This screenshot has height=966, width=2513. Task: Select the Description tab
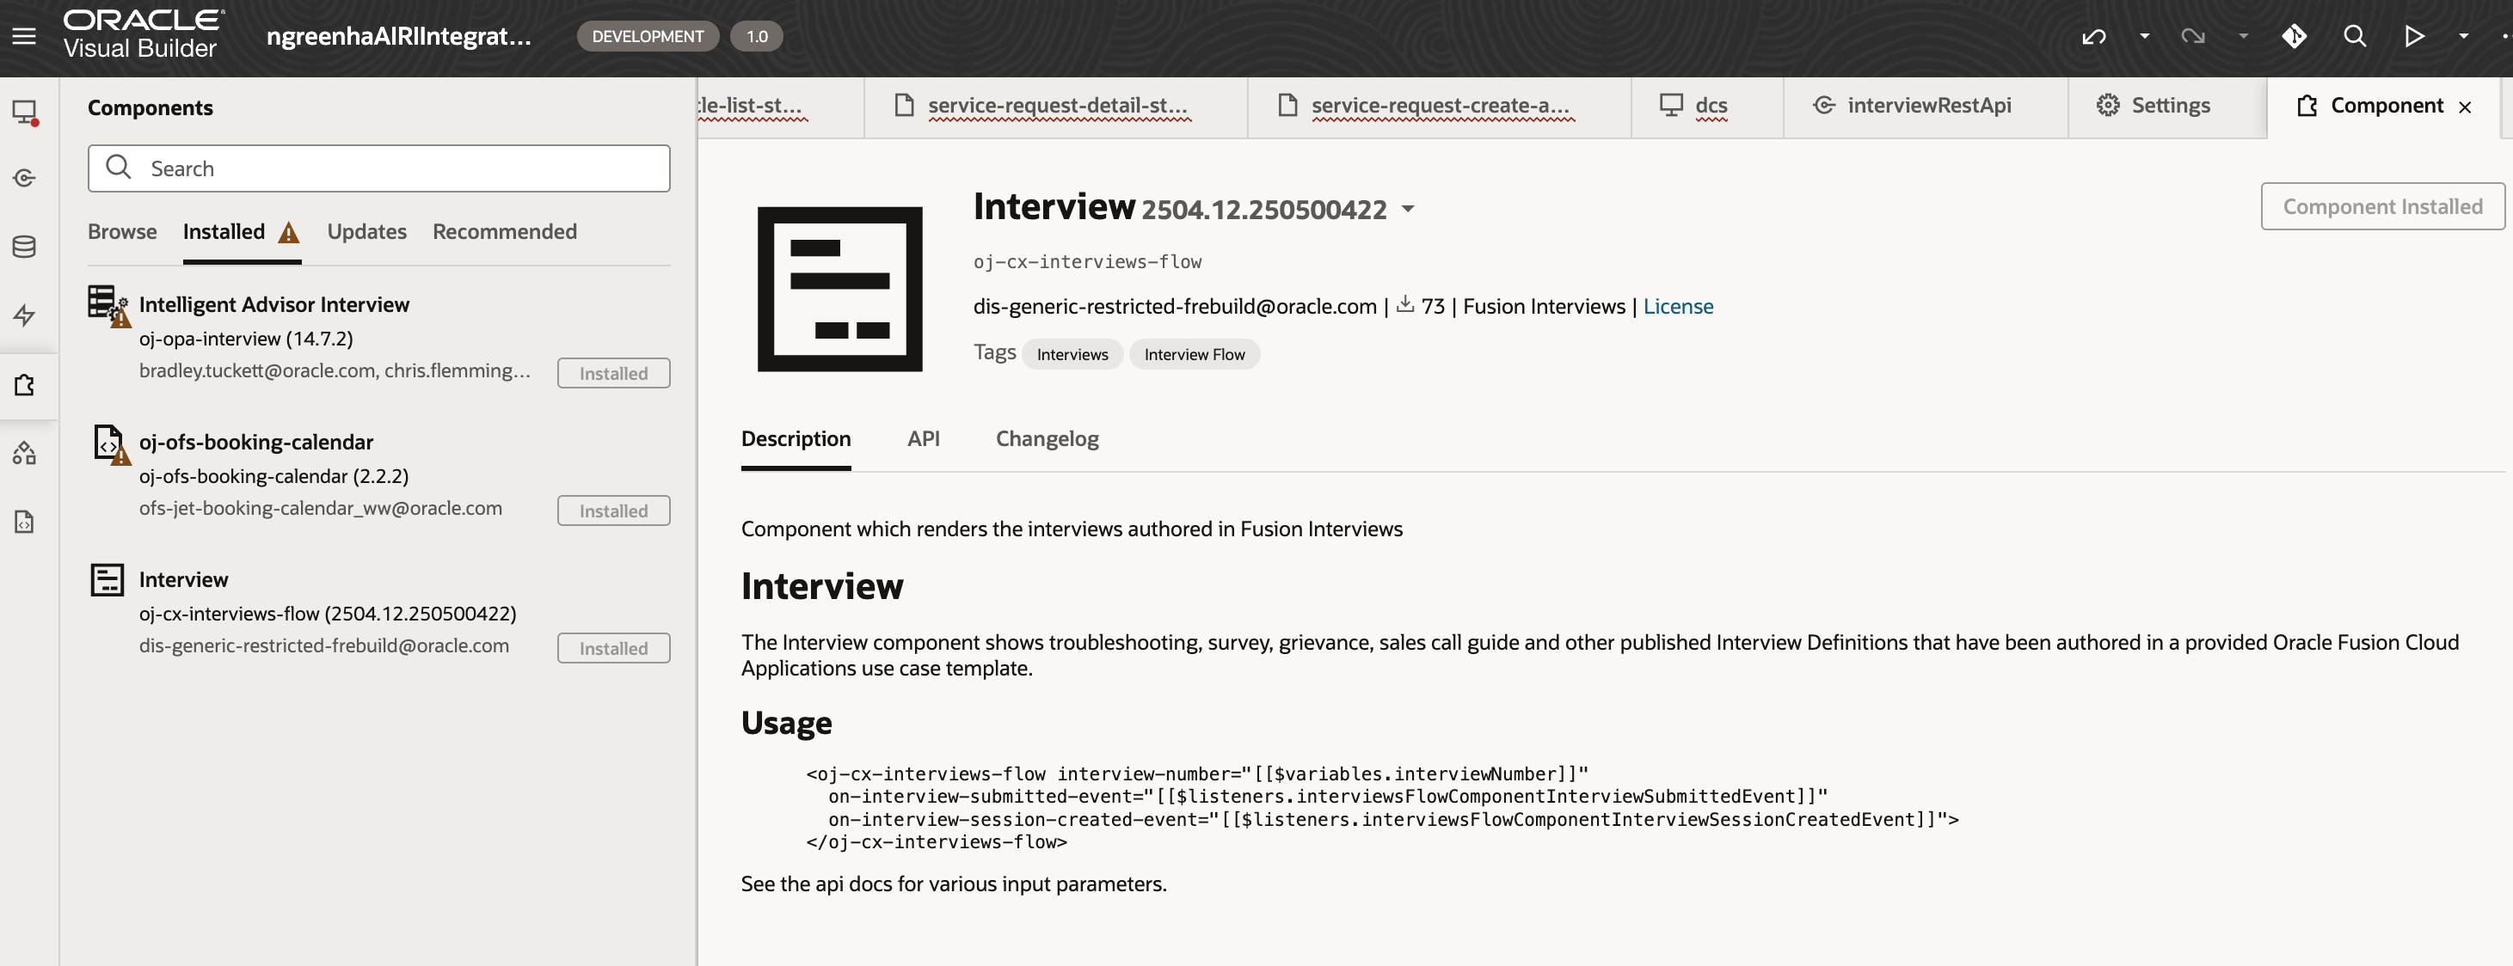796,440
